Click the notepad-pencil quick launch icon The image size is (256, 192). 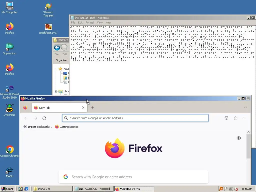coord(20,189)
